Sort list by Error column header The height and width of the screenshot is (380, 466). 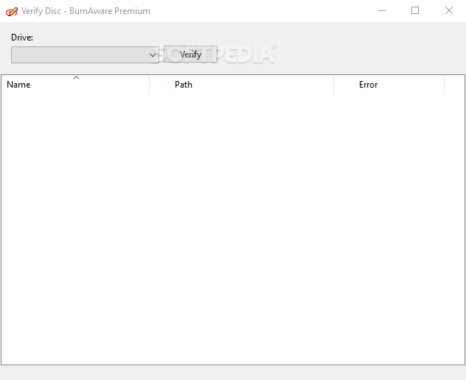389,85
